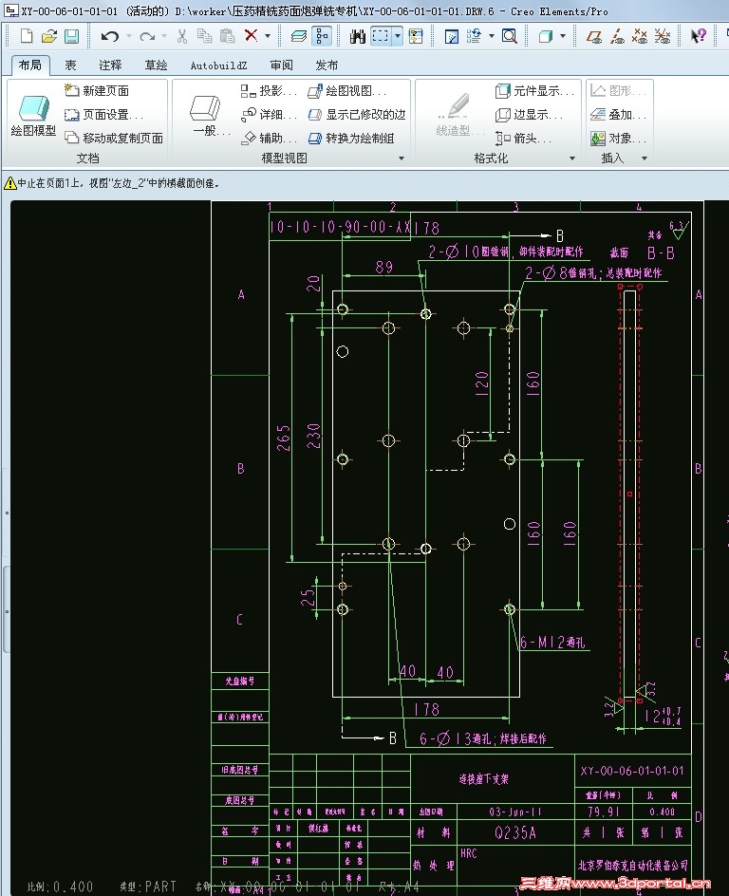Switch to the 草绘 tab
Screen dimensions: 729x896
pos(156,65)
